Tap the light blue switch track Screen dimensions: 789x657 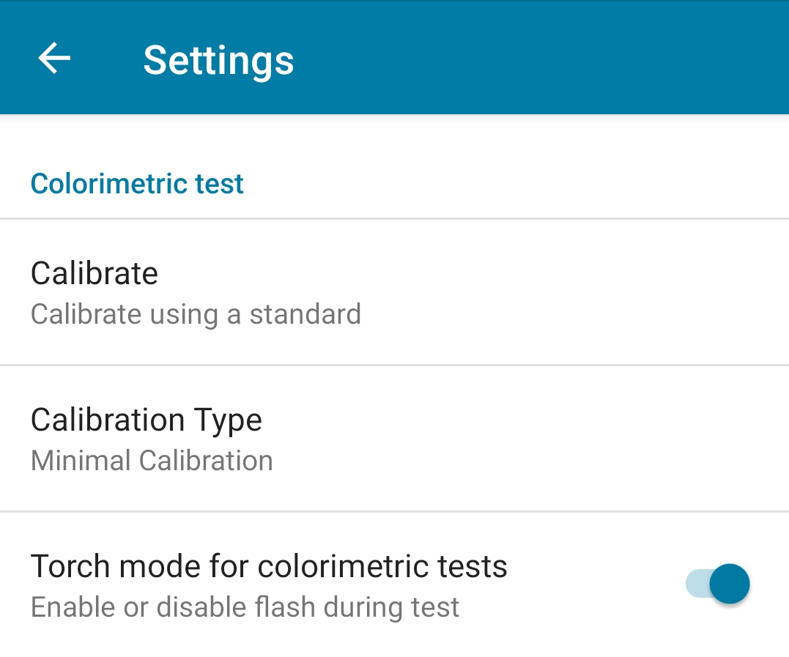click(697, 584)
